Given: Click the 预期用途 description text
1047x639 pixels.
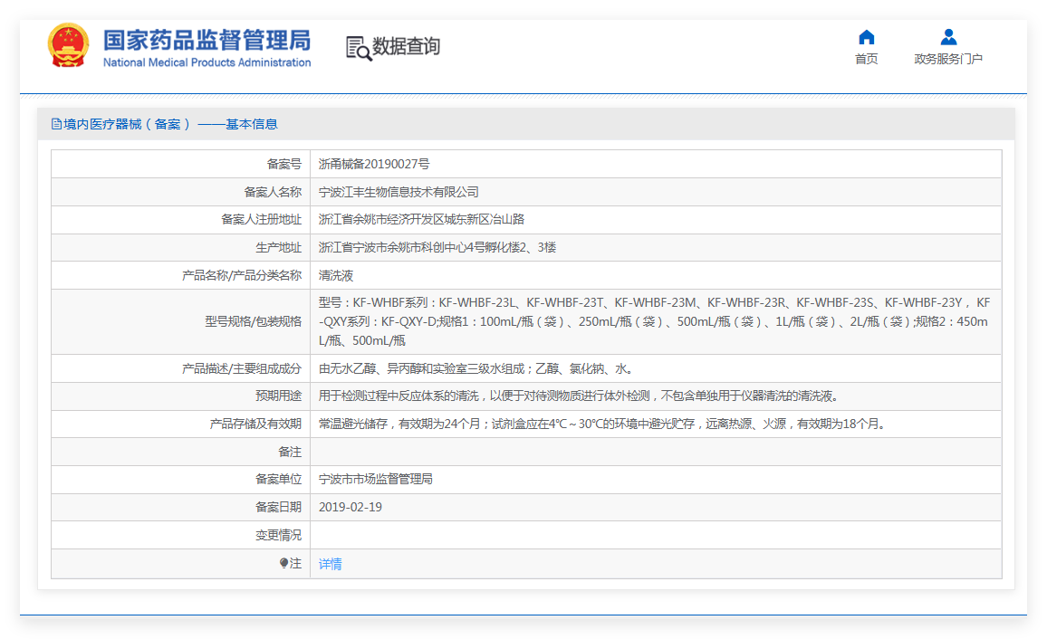Looking at the screenshot, I should tap(578, 396).
